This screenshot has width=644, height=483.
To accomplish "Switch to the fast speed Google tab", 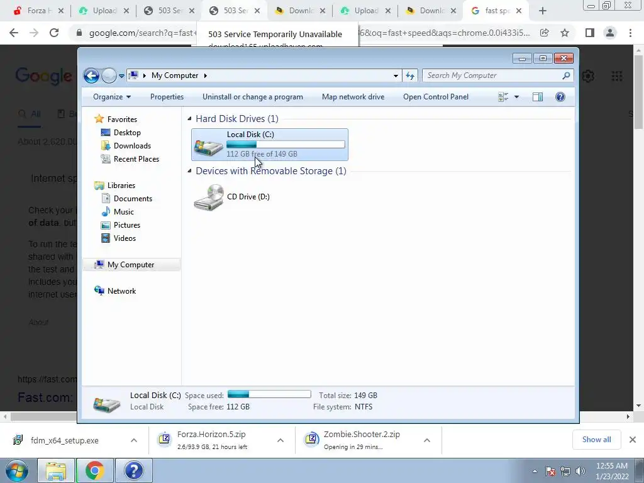I will click(x=496, y=11).
